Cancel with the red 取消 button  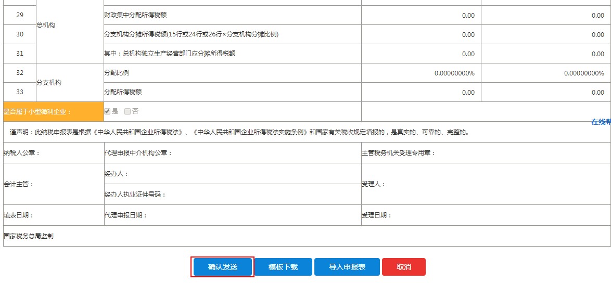[403, 267]
